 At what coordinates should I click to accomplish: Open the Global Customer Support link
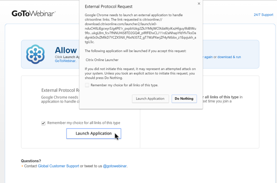coord(58,166)
